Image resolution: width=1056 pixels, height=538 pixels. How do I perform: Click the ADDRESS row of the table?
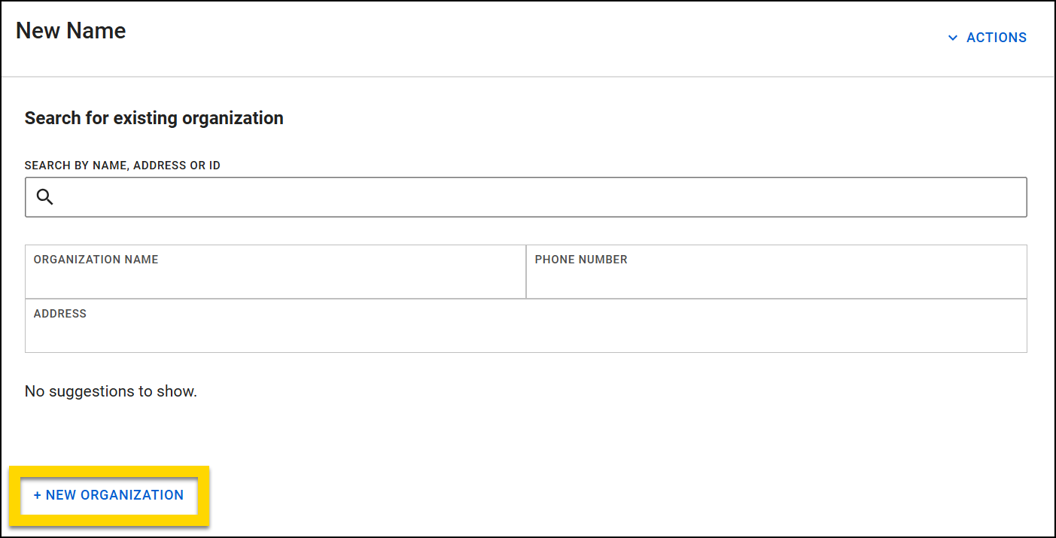(525, 325)
